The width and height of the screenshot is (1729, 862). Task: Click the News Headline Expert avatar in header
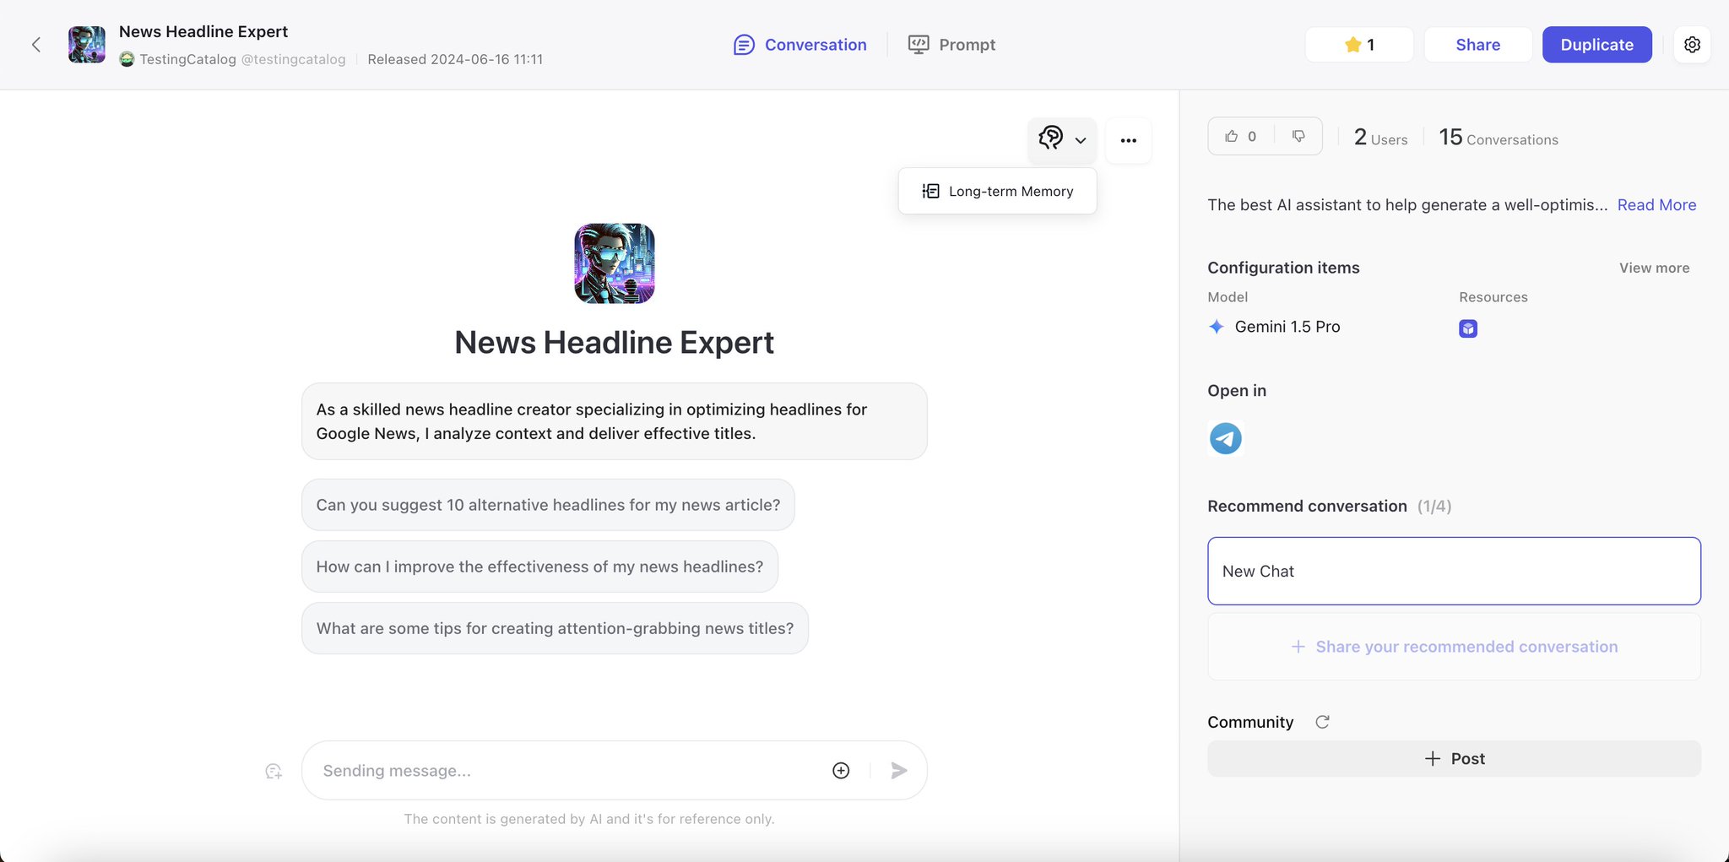pos(87,45)
